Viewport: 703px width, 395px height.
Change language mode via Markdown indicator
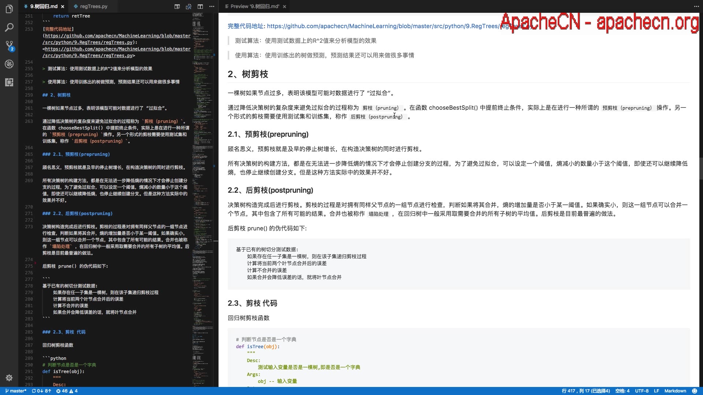click(x=675, y=391)
